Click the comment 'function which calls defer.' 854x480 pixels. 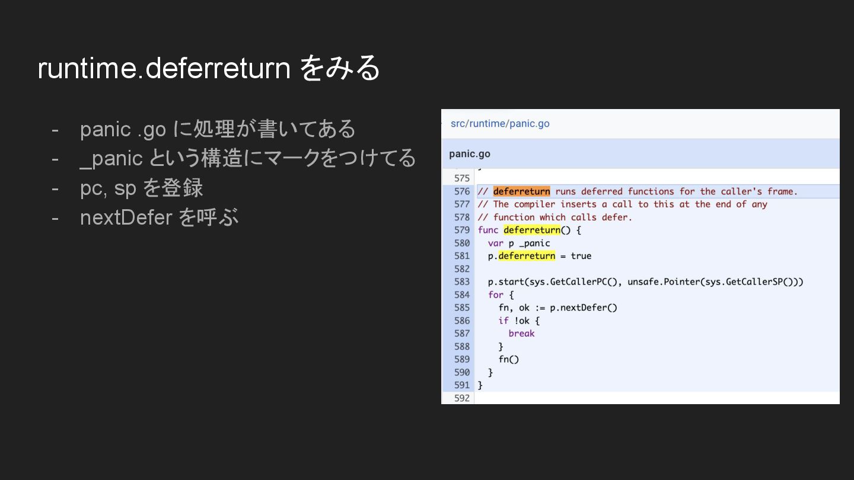click(563, 217)
